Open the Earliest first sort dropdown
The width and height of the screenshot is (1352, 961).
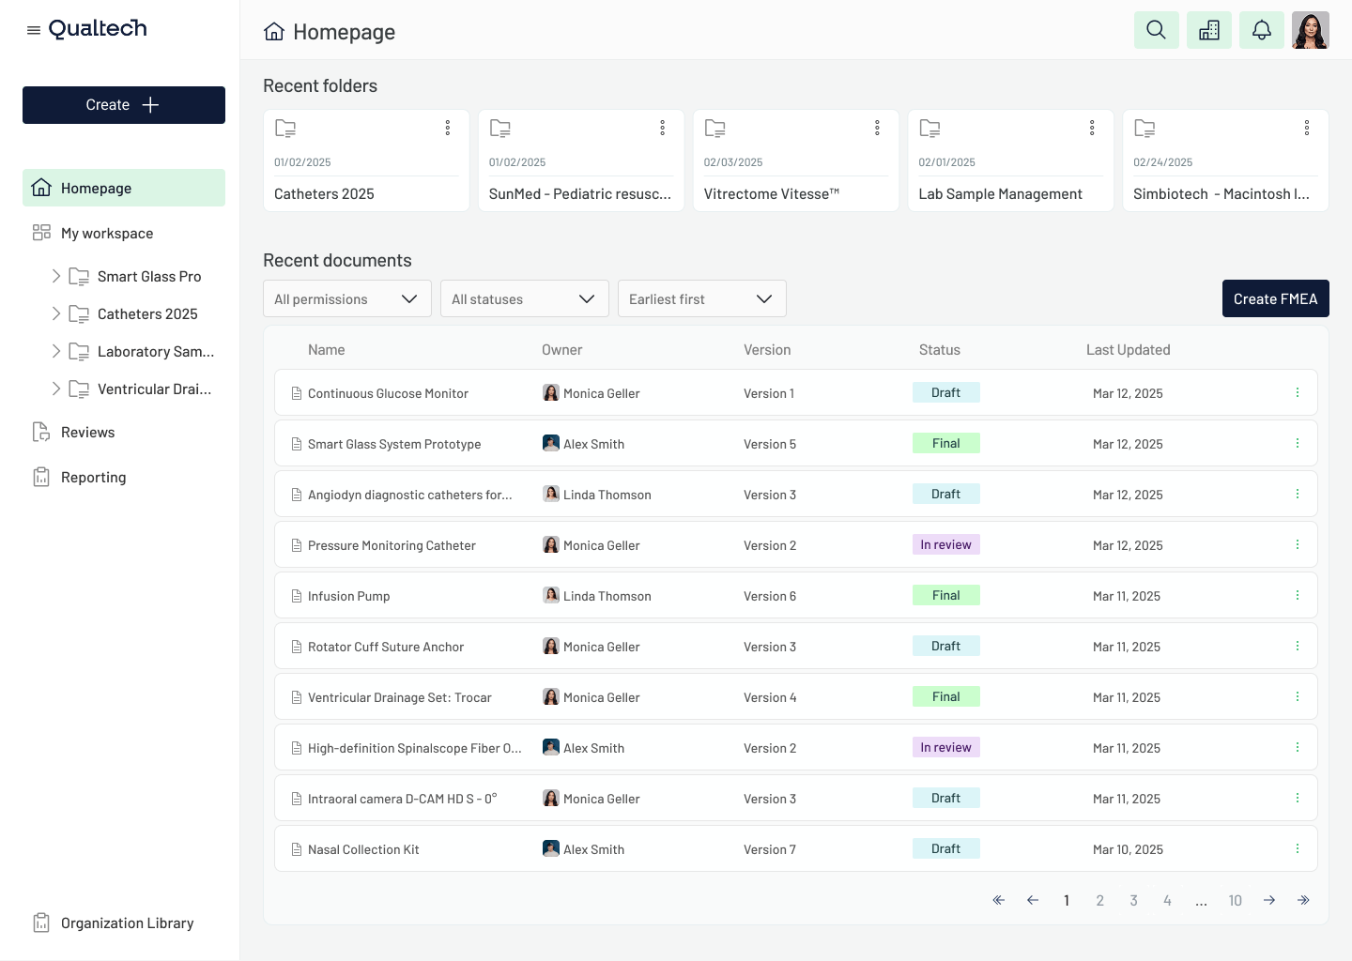(701, 298)
